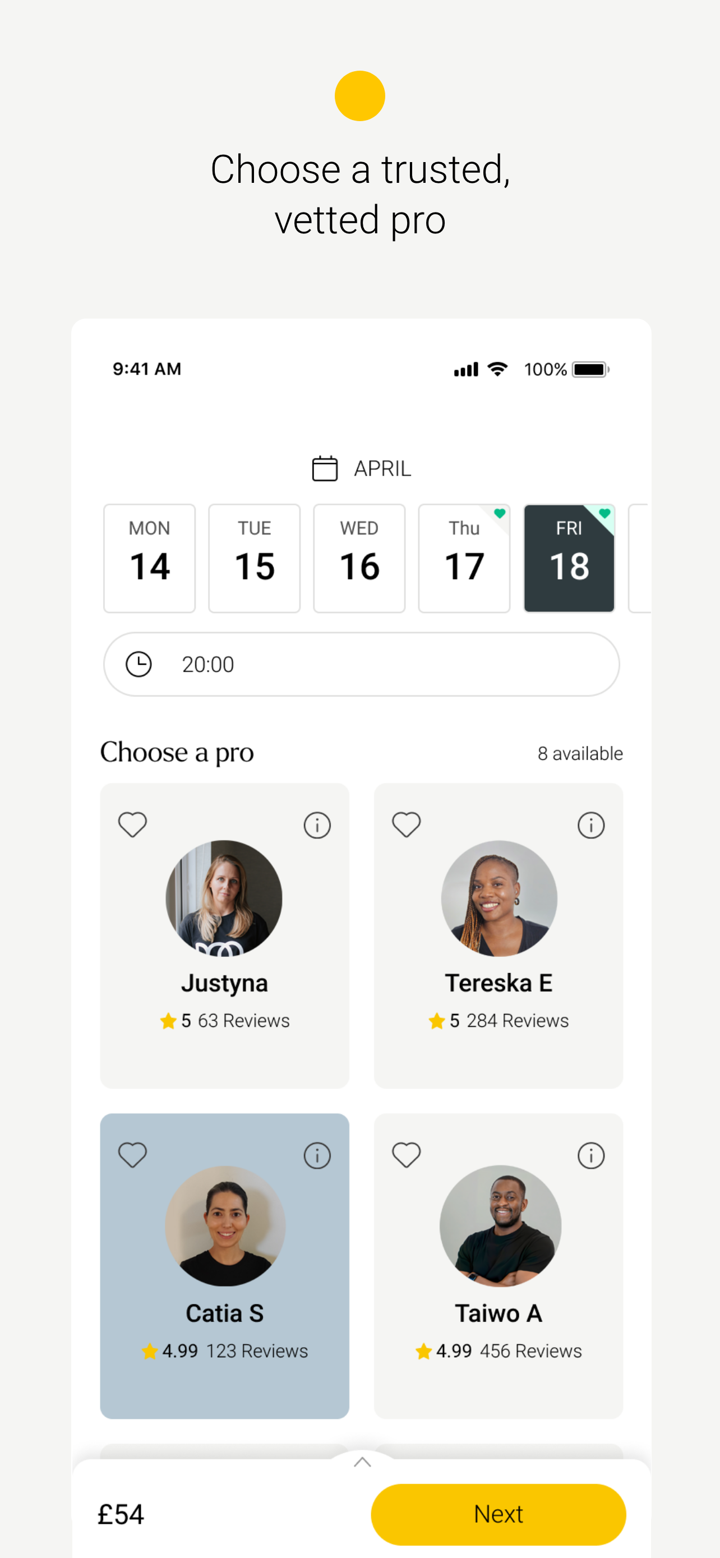Select Catia S profile photo
720x1558 pixels.
click(225, 1225)
